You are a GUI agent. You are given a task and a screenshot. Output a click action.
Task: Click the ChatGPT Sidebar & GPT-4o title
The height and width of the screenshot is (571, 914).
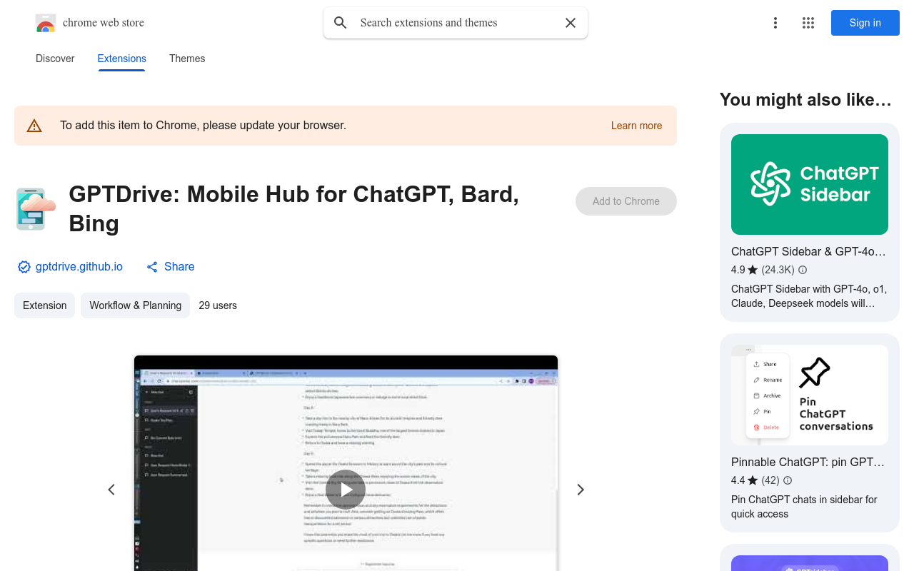[808, 252]
